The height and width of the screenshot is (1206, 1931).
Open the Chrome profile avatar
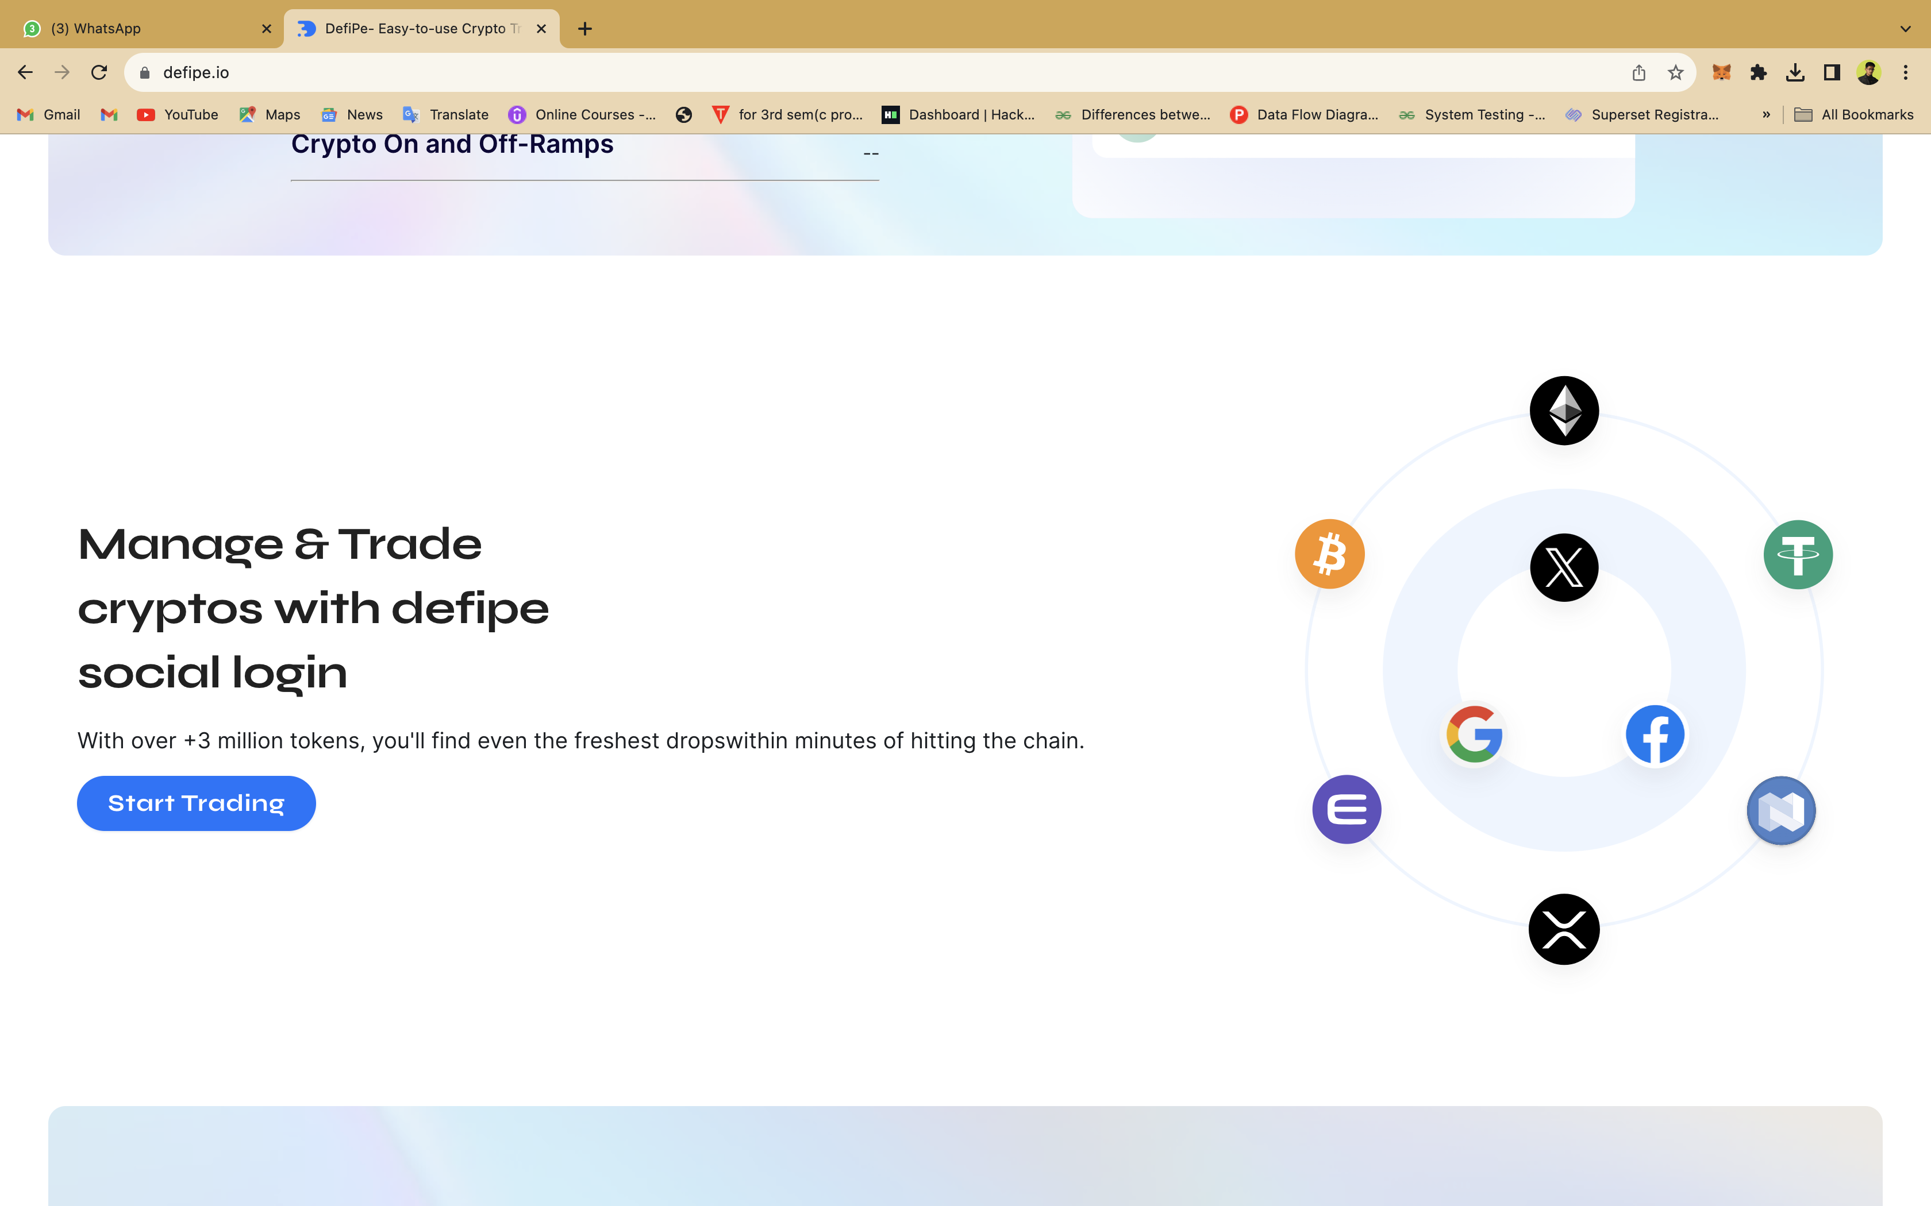point(1868,72)
